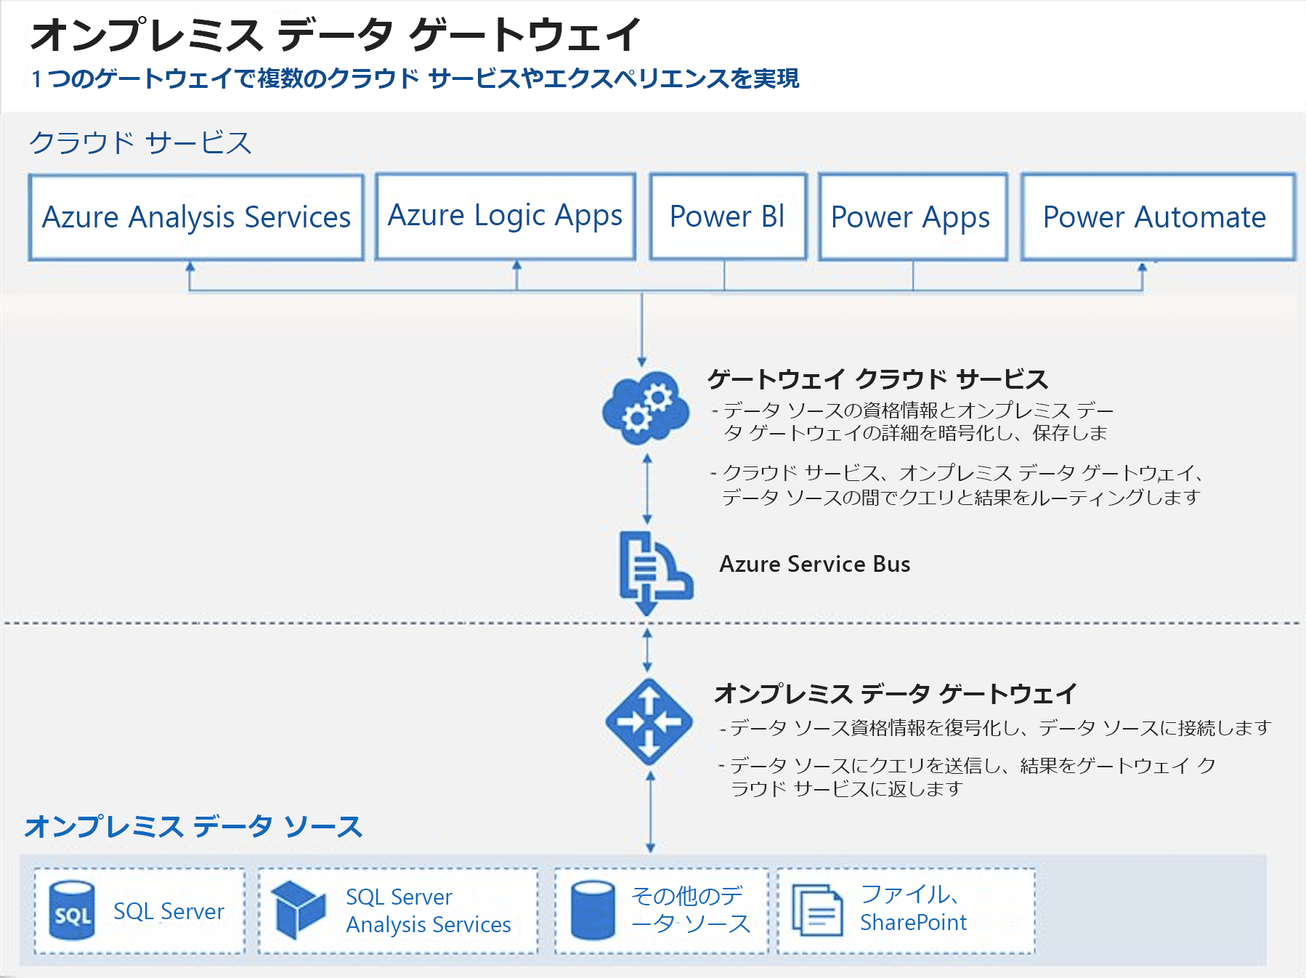Click the bullet about クエリと結果をルーティングします
Screen dimensions: 1306x978
click(956, 485)
